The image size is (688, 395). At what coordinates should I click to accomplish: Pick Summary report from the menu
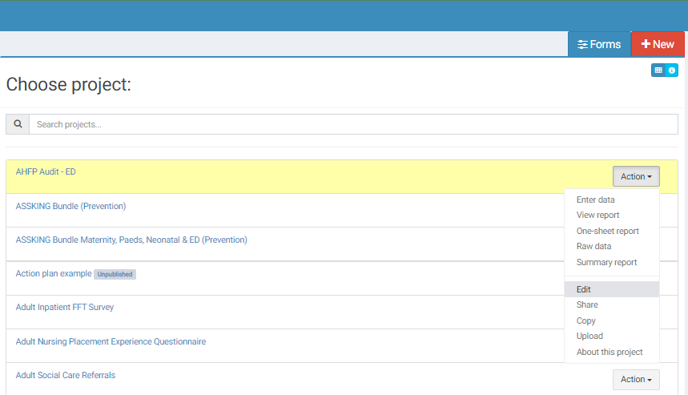[x=606, y=262]
